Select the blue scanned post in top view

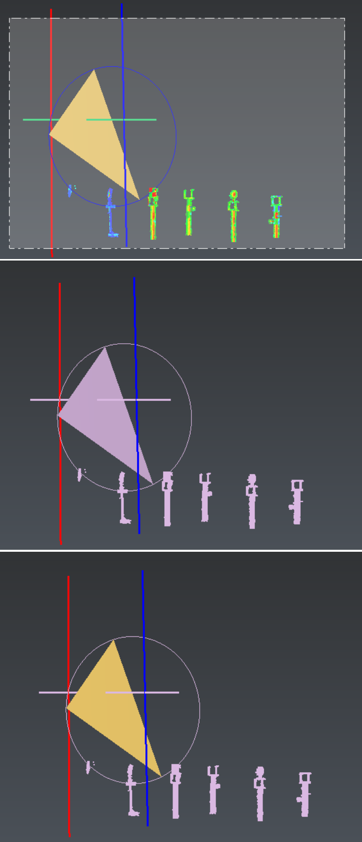pyautogui.click(x=112, y=213)
